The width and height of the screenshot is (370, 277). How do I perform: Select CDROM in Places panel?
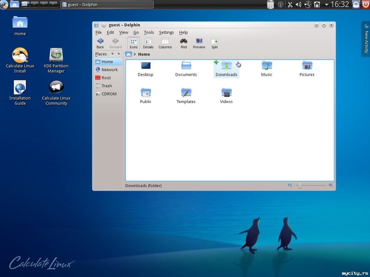click(108, 94)
